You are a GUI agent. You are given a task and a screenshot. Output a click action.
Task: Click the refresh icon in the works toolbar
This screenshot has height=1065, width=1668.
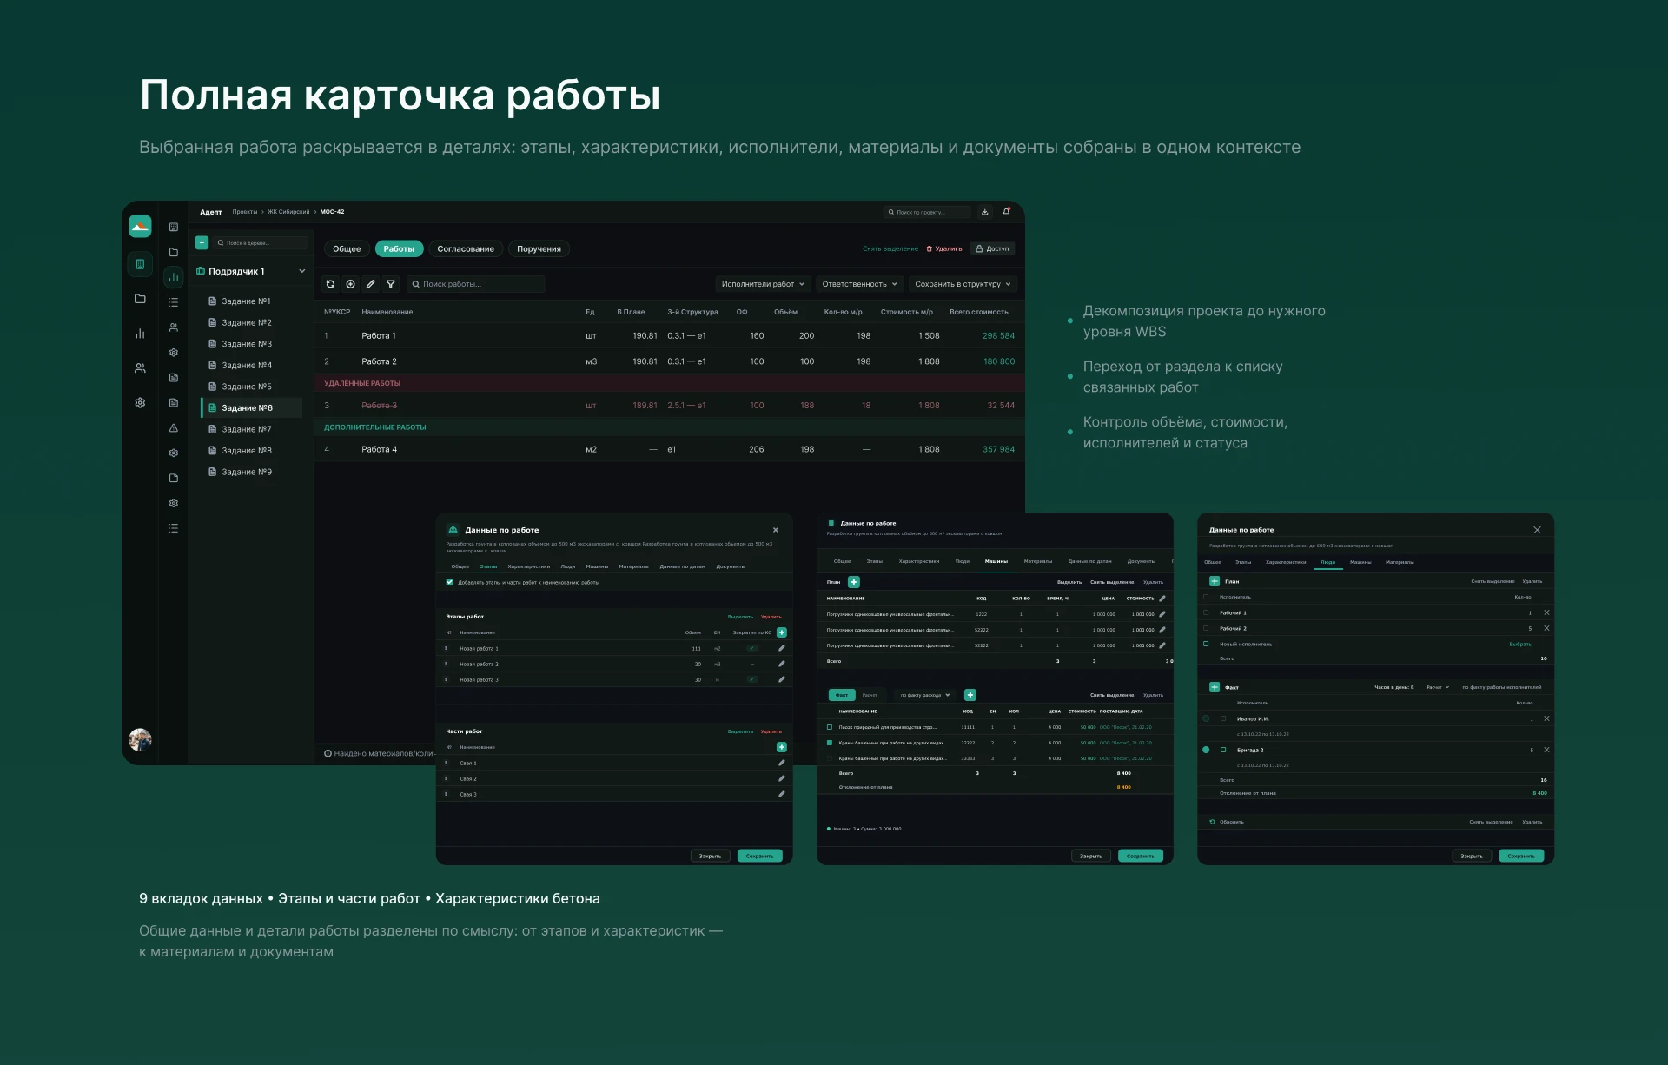330,284
